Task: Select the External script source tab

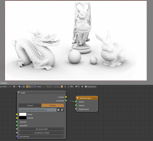Action: pyautogui.click(x=52, y=105)
